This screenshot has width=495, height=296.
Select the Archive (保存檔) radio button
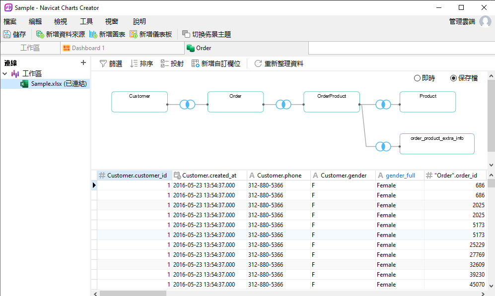click(x=453, y=78)
